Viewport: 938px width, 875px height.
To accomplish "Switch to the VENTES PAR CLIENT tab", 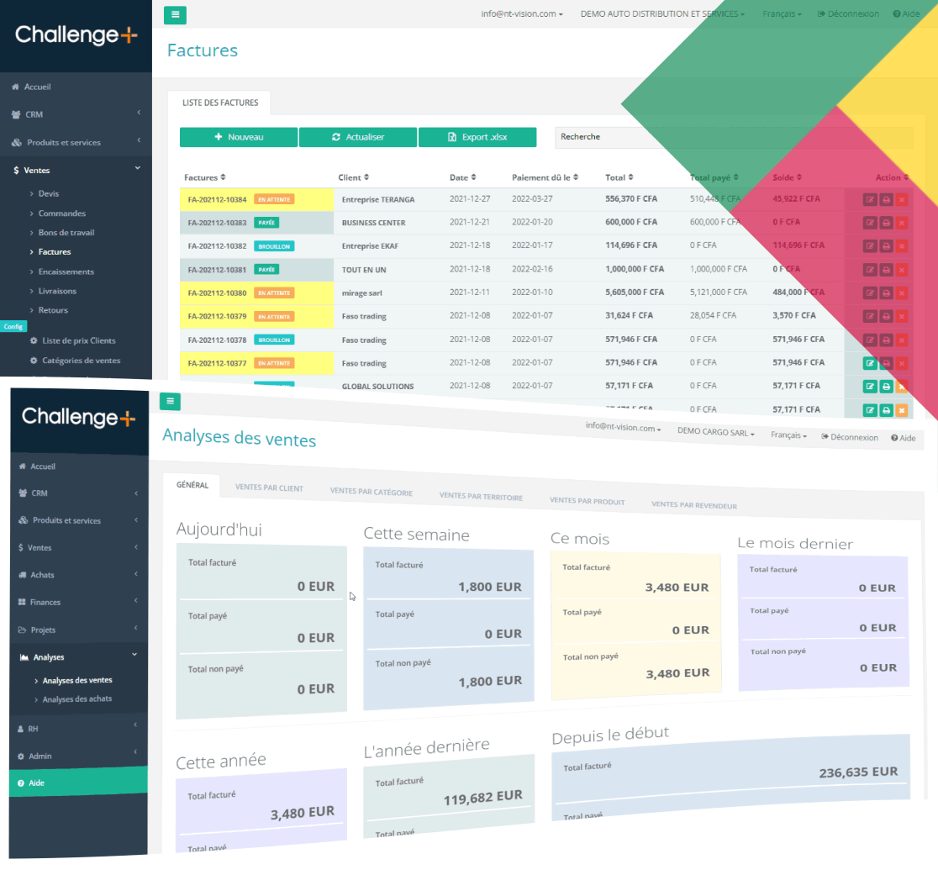I will pos(269,488).
